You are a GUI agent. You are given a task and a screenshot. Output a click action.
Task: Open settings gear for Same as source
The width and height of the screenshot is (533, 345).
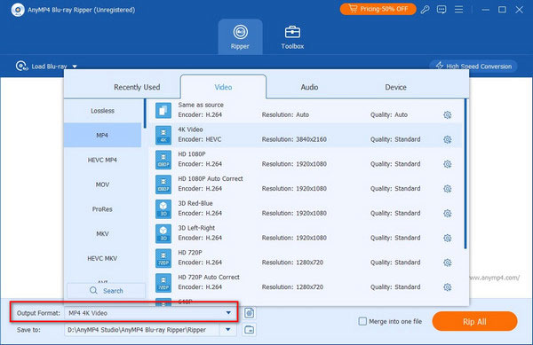click(x=448, y=115)
